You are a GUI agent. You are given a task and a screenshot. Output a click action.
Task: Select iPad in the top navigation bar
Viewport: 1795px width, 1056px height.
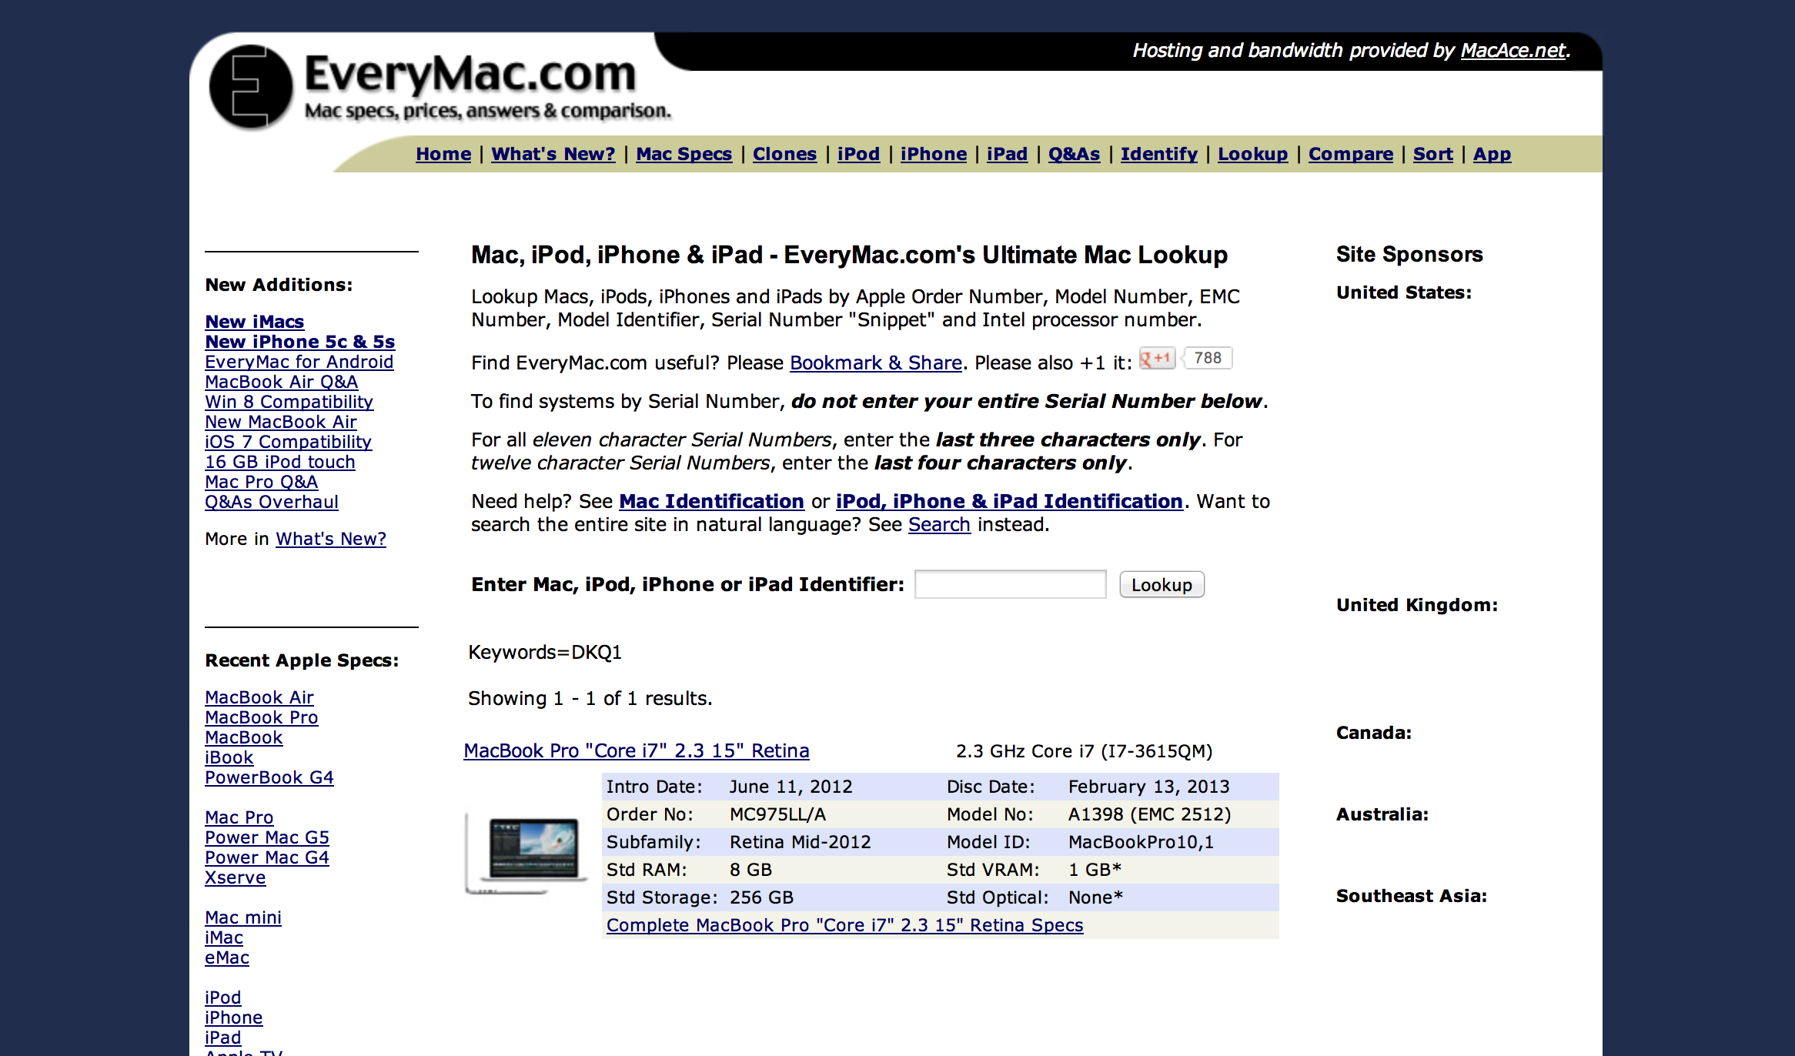1007,154
